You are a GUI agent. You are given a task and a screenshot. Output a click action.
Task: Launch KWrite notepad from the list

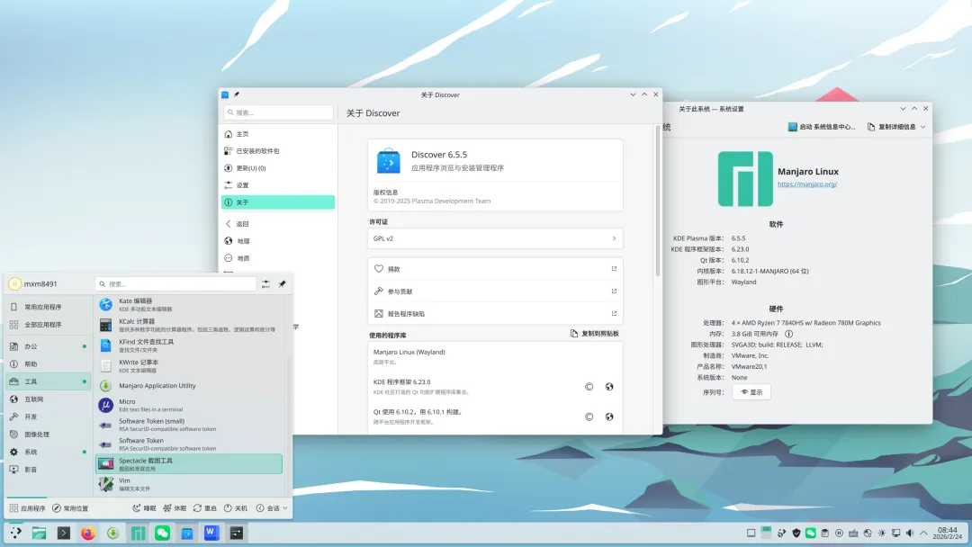(x=189, y=365)
